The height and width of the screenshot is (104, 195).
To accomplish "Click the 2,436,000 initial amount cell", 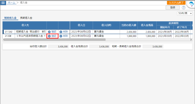I will pyautogui.click(x=129, y=32).
